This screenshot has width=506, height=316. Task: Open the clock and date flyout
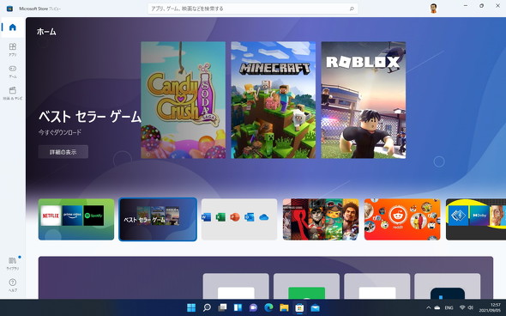[x=490, y=307]
